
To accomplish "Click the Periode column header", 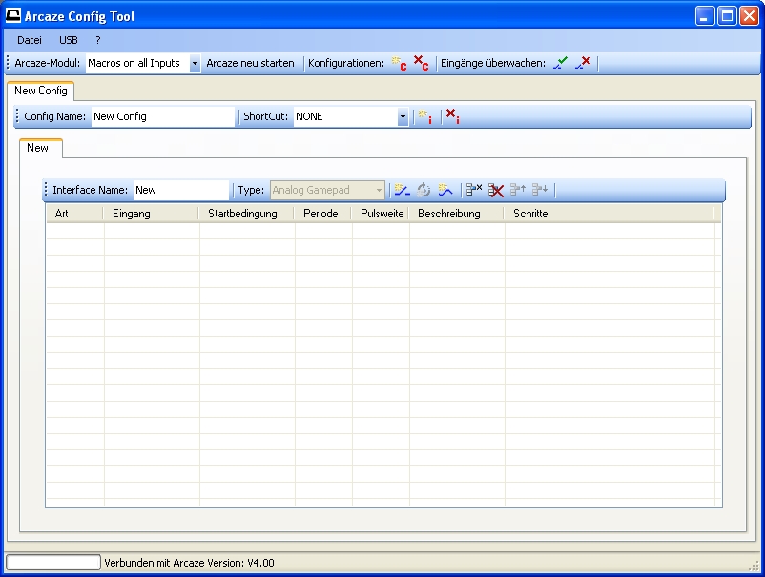I will pyautogui.click(x=322, y=214).
